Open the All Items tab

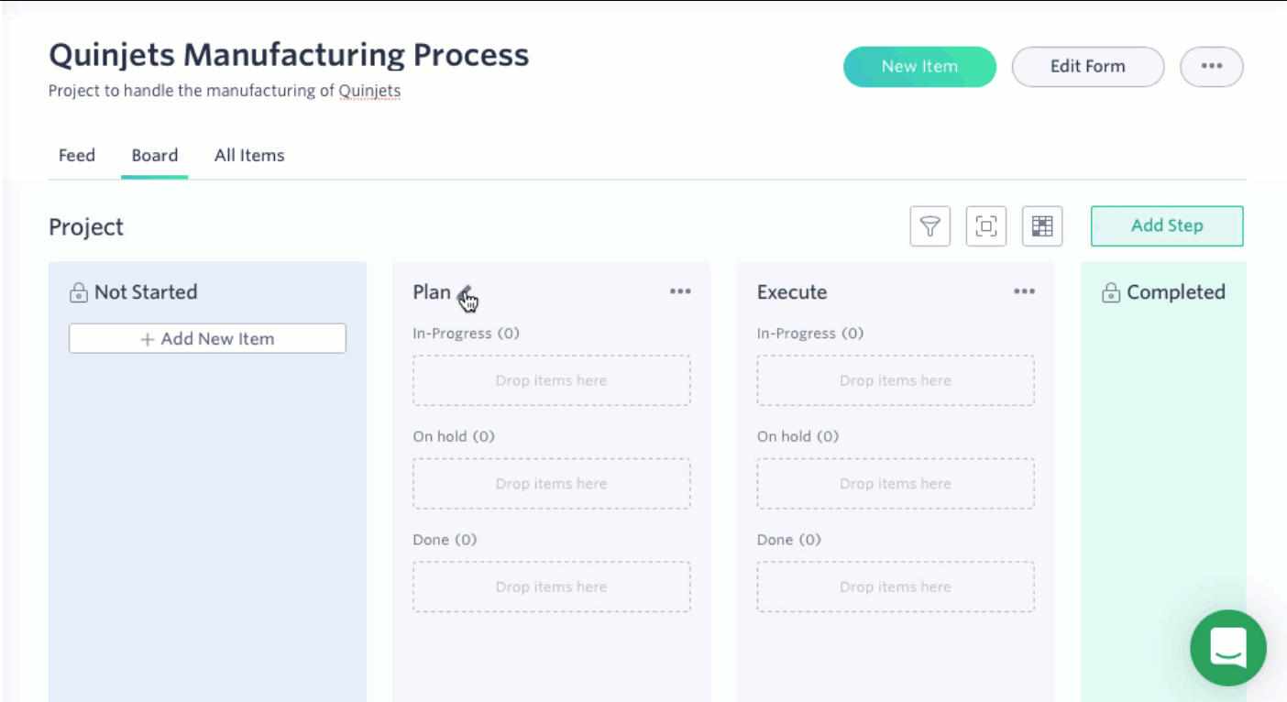point(249,156)
